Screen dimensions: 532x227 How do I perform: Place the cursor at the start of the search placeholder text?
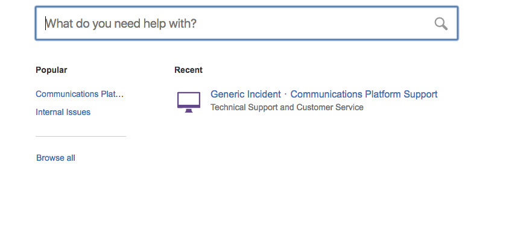[46, 23]
